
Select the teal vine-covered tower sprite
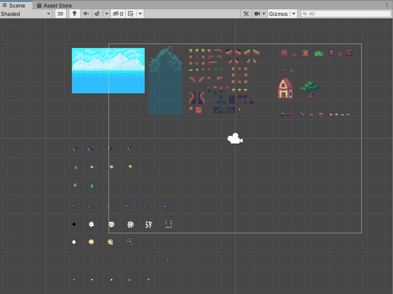[x=165, y=80]
